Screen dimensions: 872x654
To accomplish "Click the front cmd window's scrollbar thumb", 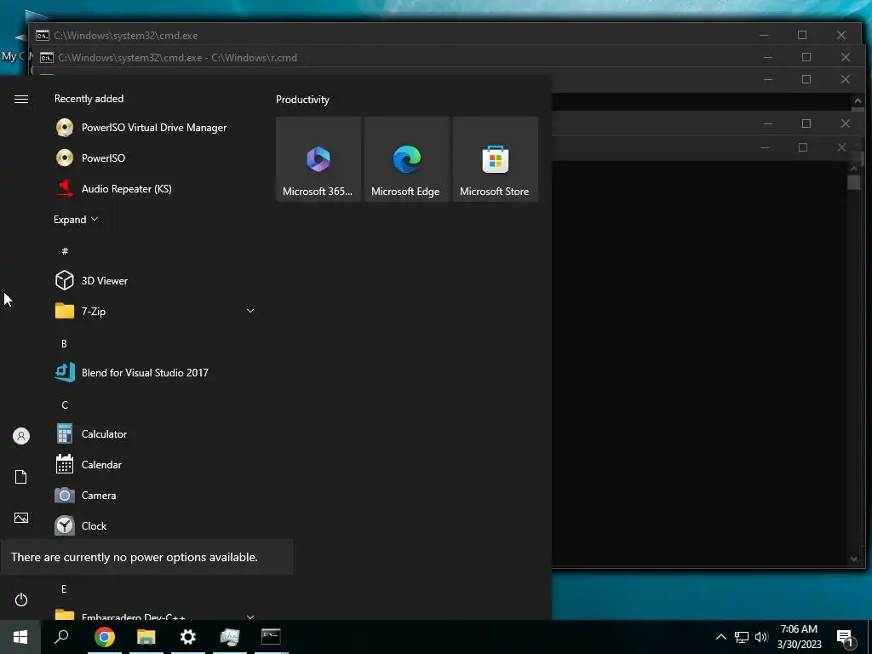I will tap(854, 182).
